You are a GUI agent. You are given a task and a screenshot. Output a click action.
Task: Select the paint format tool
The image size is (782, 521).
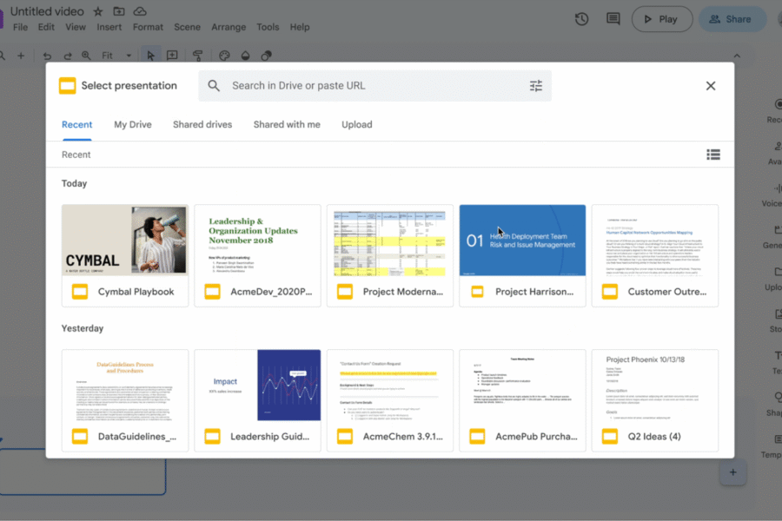pyautogui.click(x=198, y=55)
